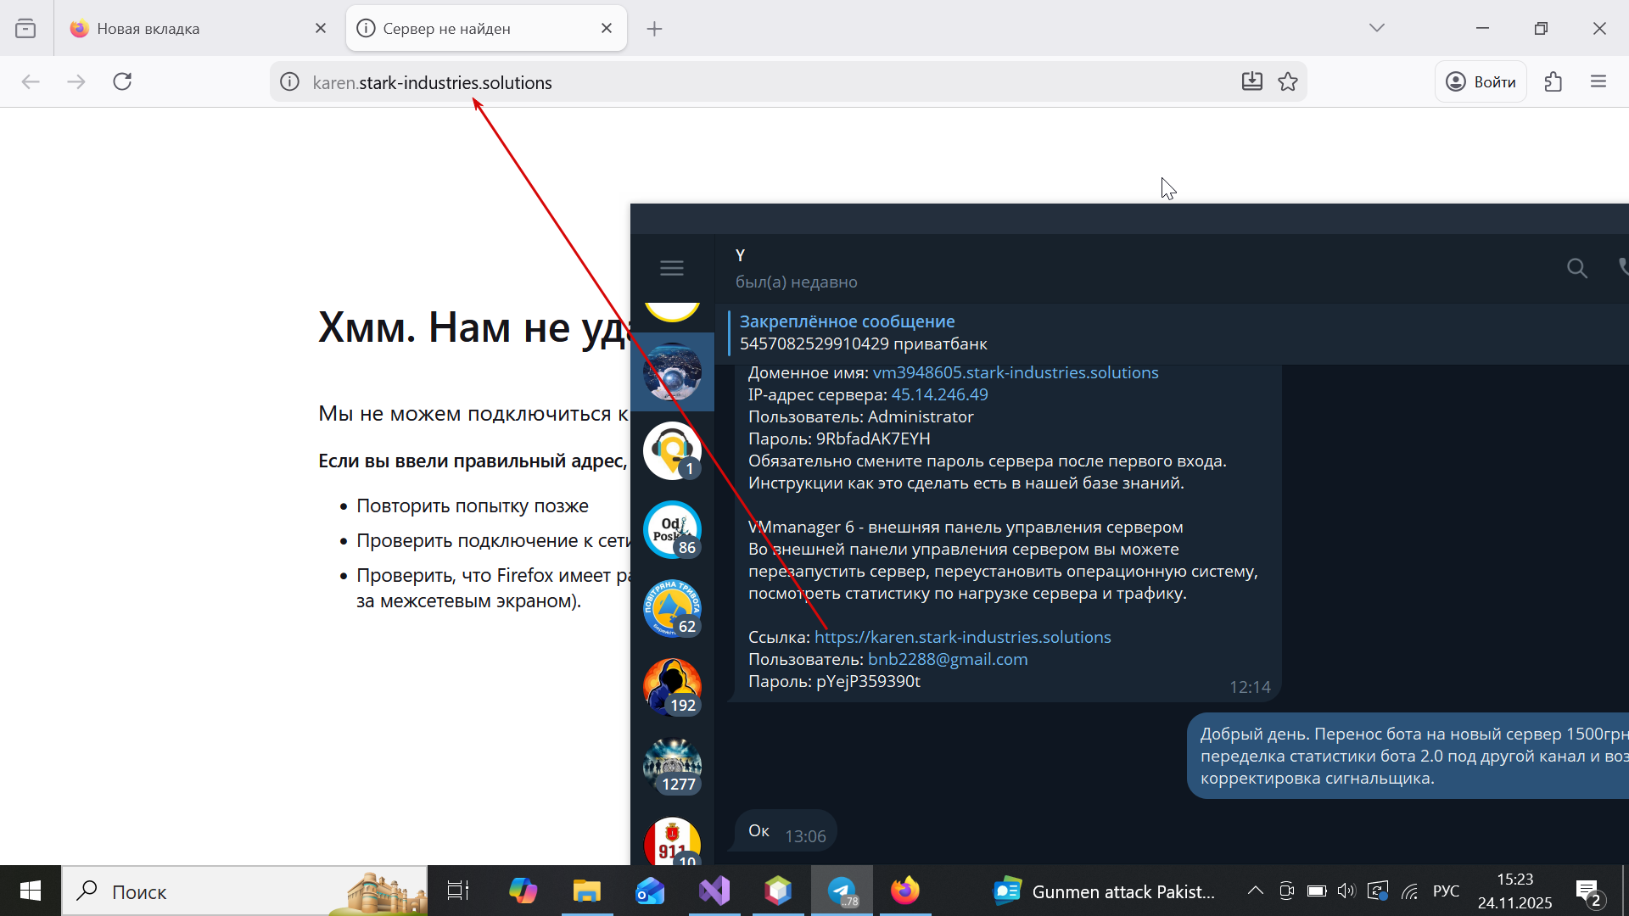Viewport: 1629px width, 916px height.
Task: Show hidden system tray icons
Action: pos(1255,891)
